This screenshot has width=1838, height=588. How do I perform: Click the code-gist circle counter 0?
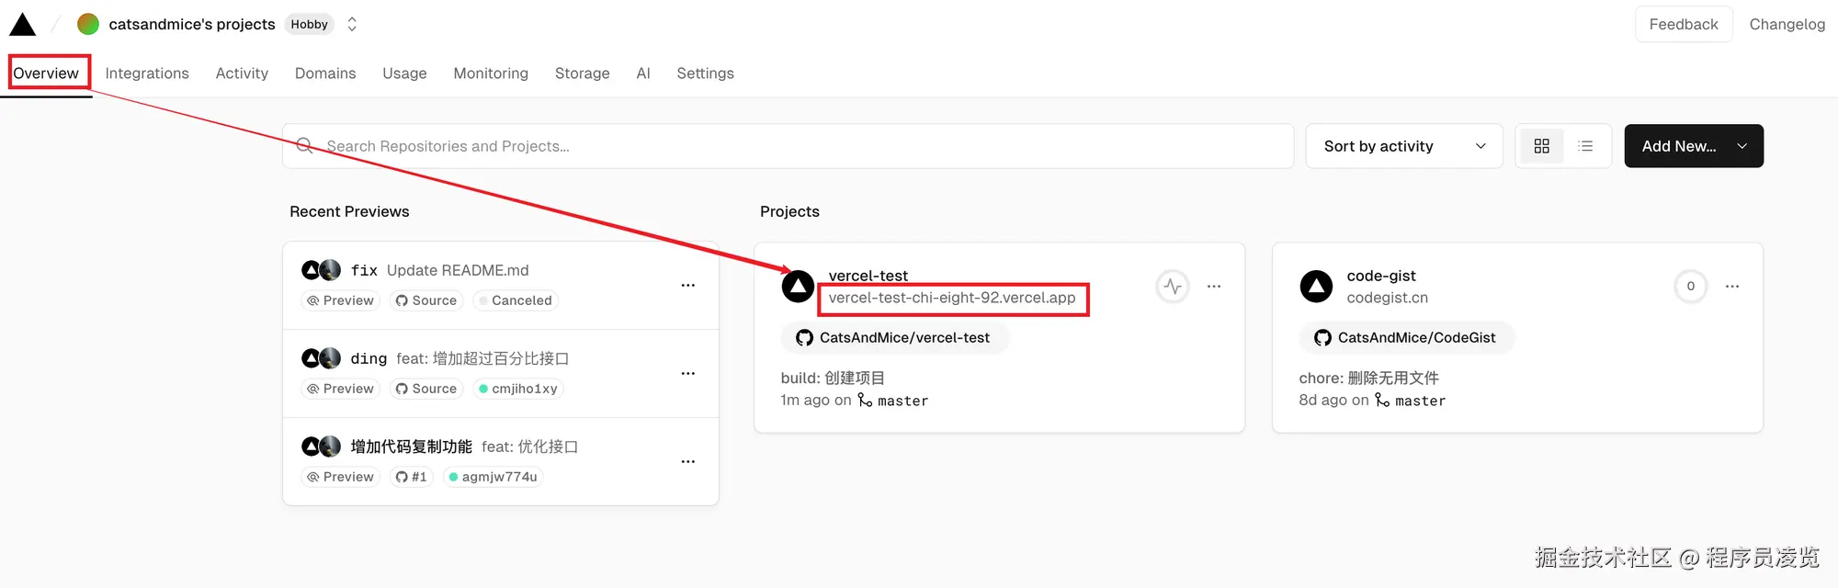tap(1690, 287)
